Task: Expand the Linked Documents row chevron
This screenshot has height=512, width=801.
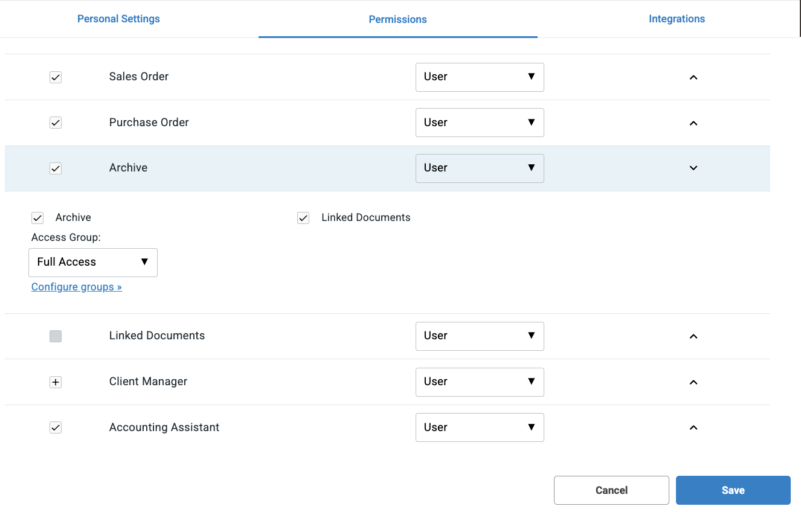Action: (x=693, y=336)
